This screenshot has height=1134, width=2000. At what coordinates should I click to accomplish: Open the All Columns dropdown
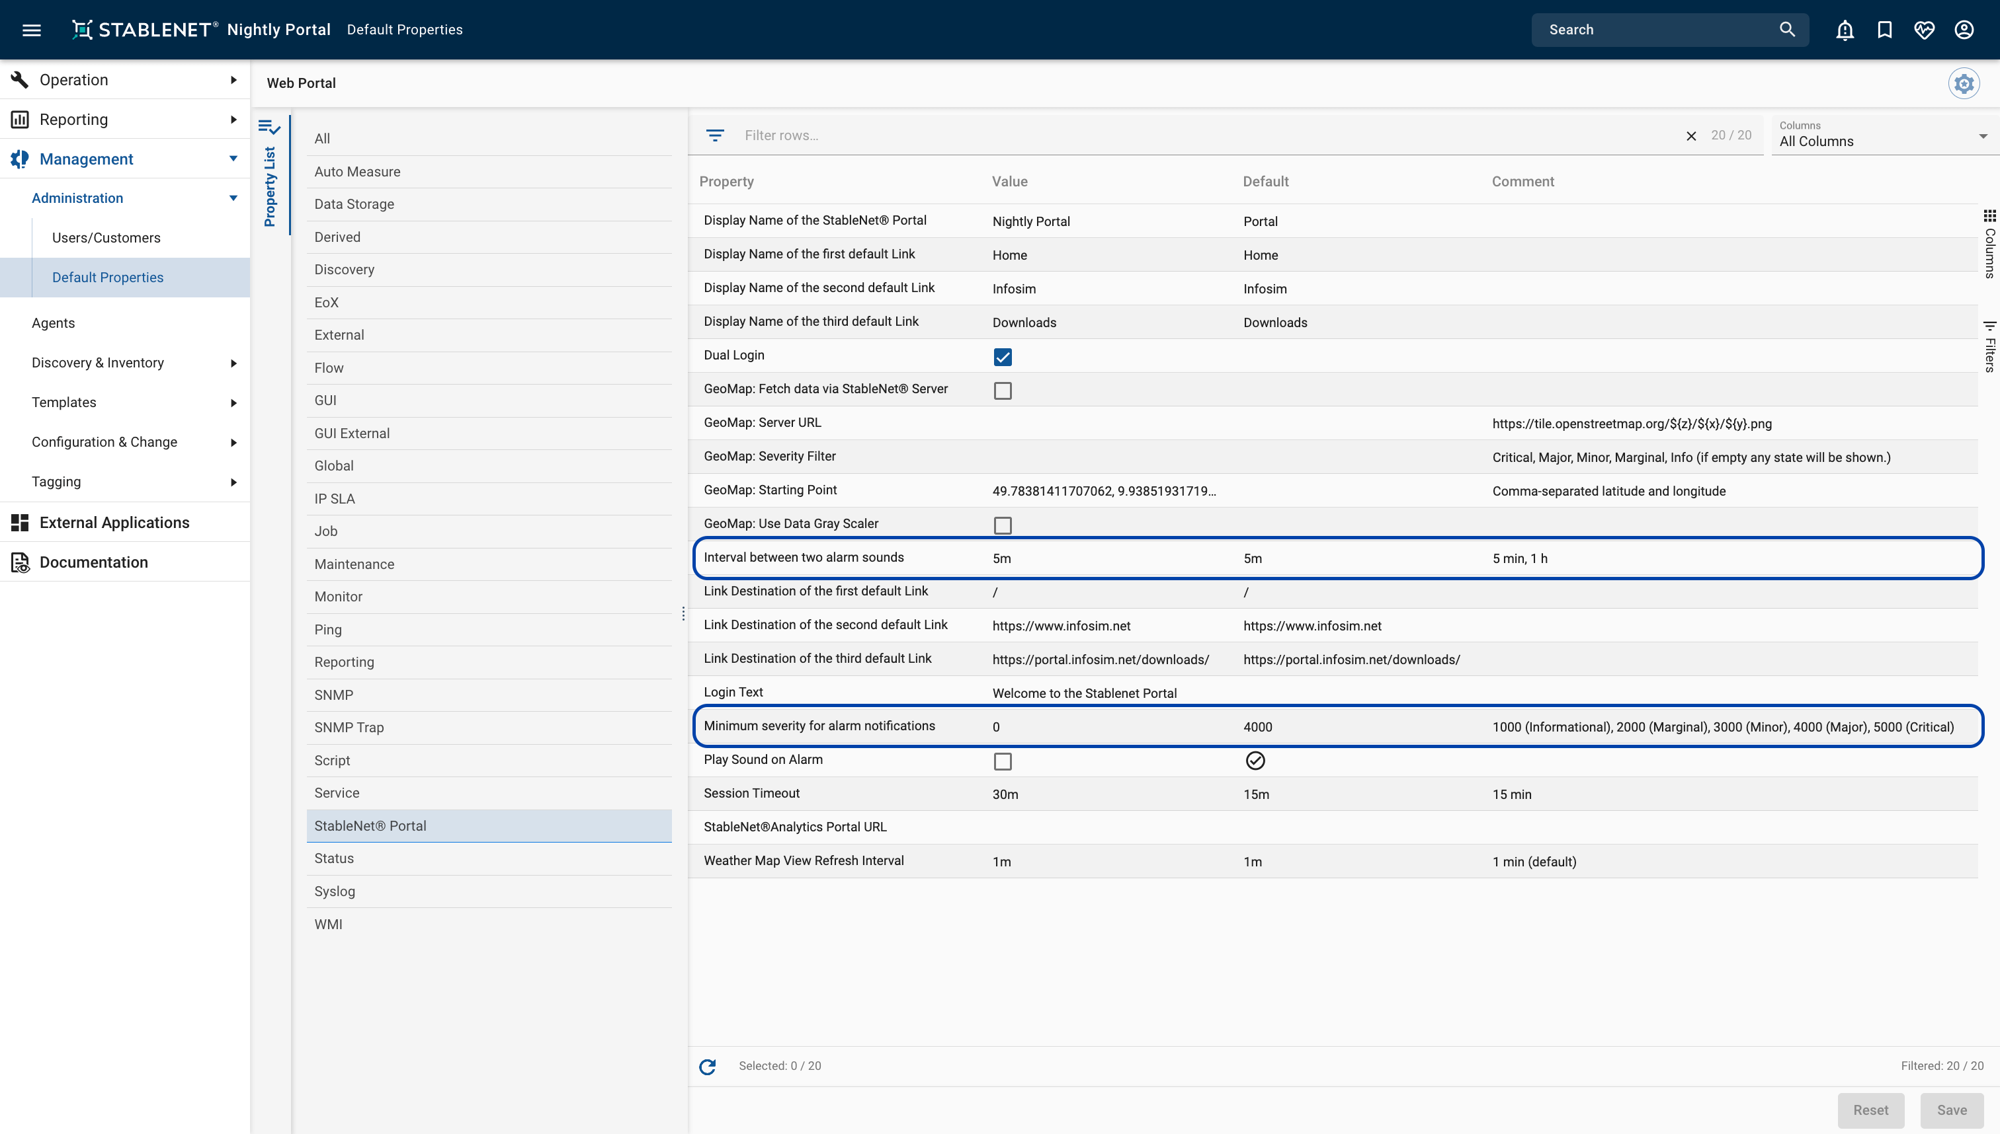(1885, 135)
